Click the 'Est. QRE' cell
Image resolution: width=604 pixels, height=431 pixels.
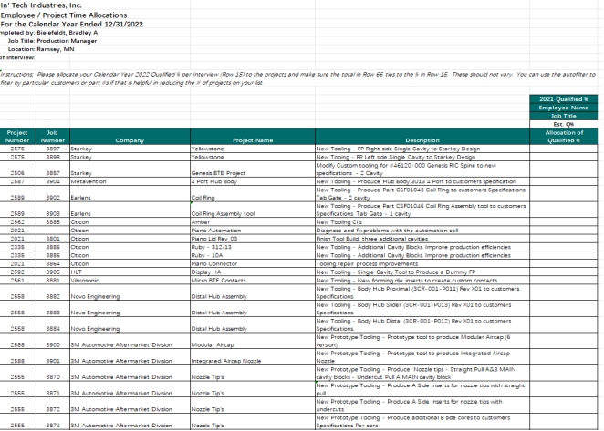tap(563, 124)
